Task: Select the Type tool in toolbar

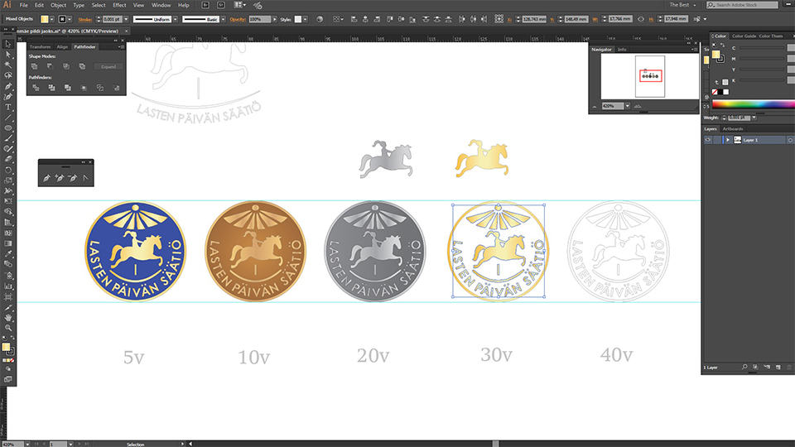Action: pyautogui.click(x=8, y=108)
